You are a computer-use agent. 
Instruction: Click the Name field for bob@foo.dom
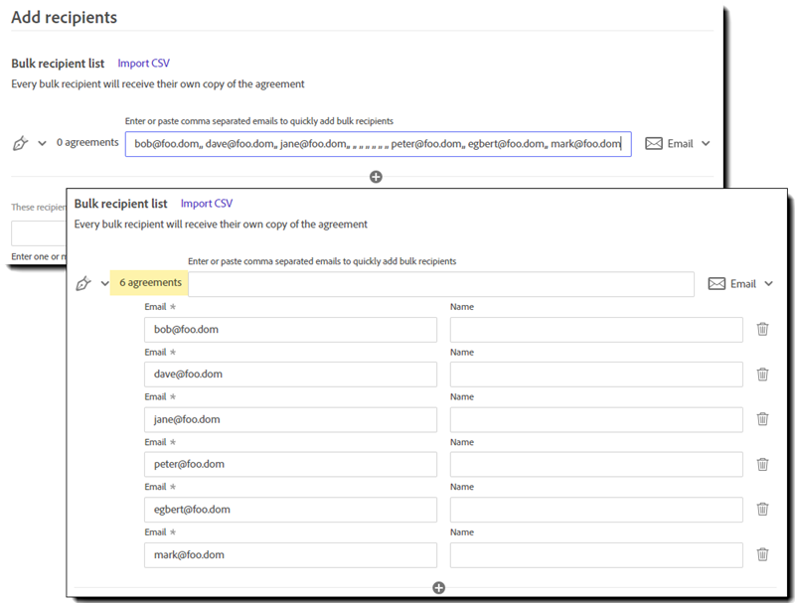pyautogui.click(x=596, y=330)
